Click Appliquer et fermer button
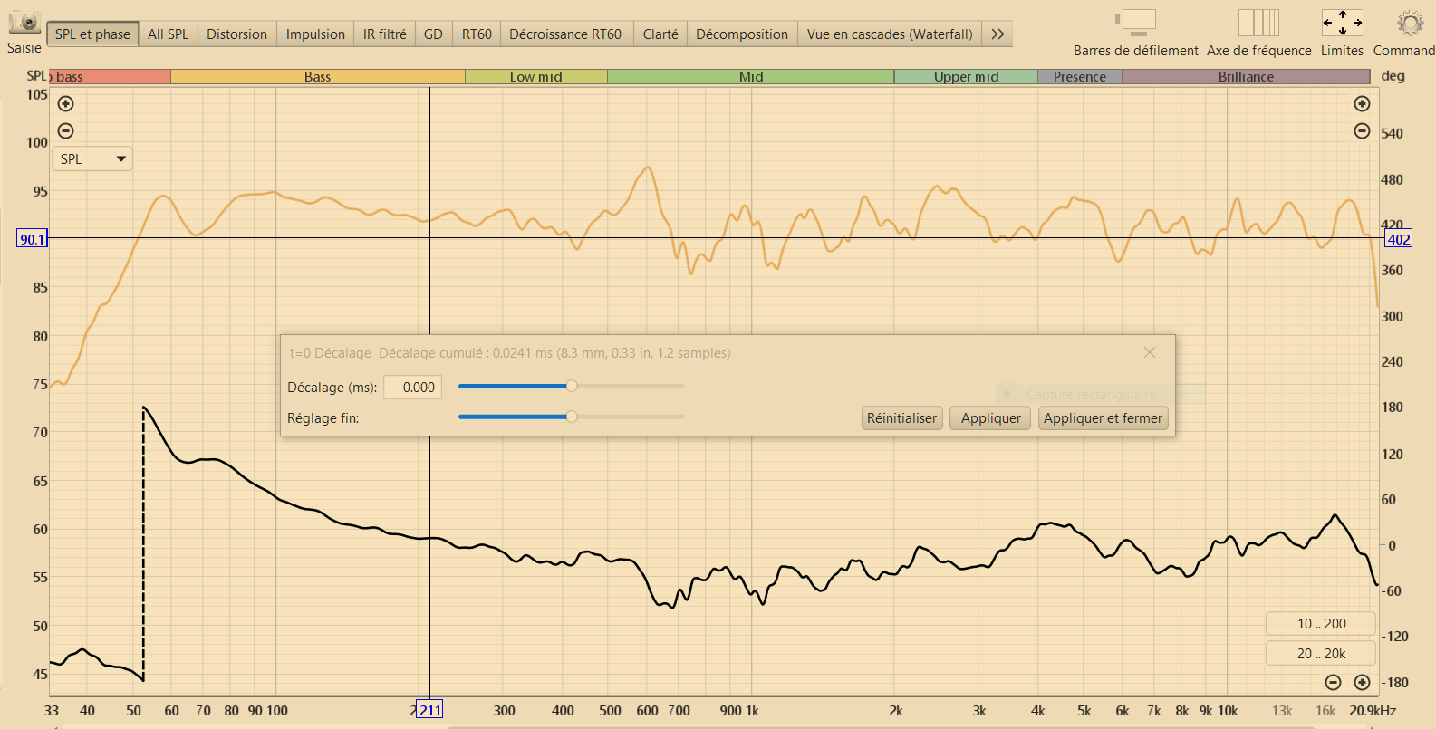1436x729 pixels. click(1103, 418)
